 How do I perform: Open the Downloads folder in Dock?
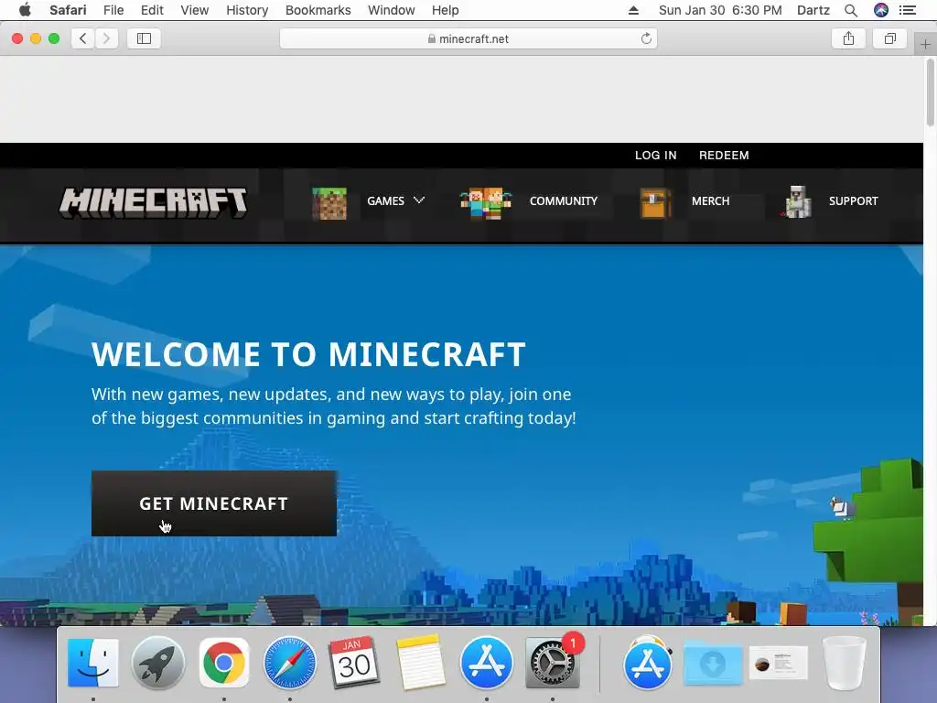tap(713, 663)
